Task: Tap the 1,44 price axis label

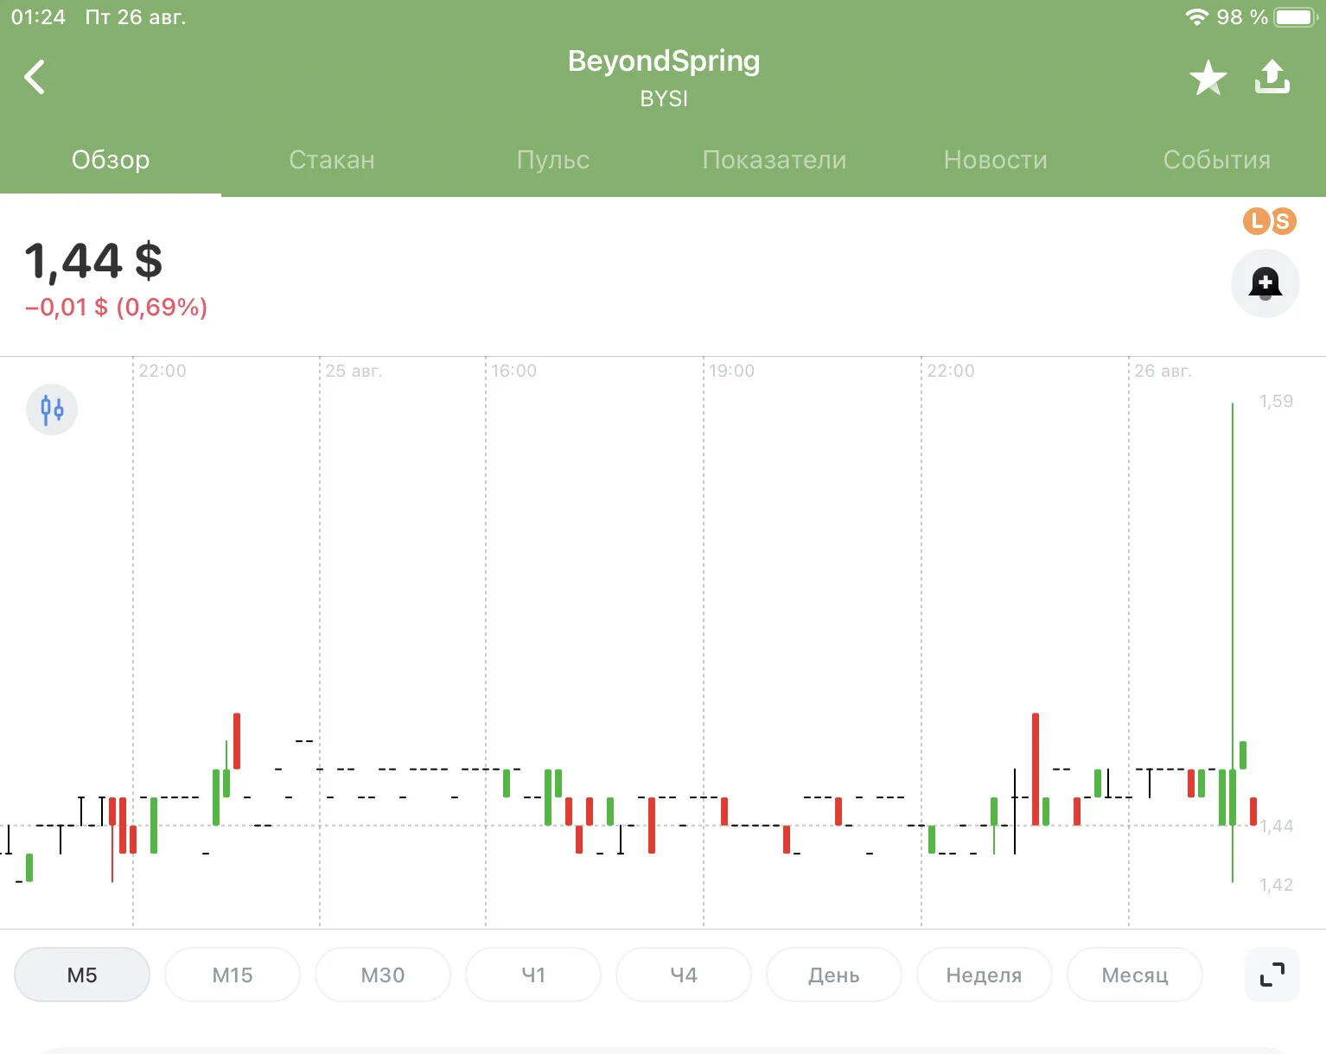Action: point(1277,826)
